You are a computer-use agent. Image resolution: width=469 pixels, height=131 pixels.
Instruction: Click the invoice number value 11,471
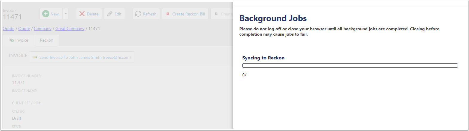[18, 82]
